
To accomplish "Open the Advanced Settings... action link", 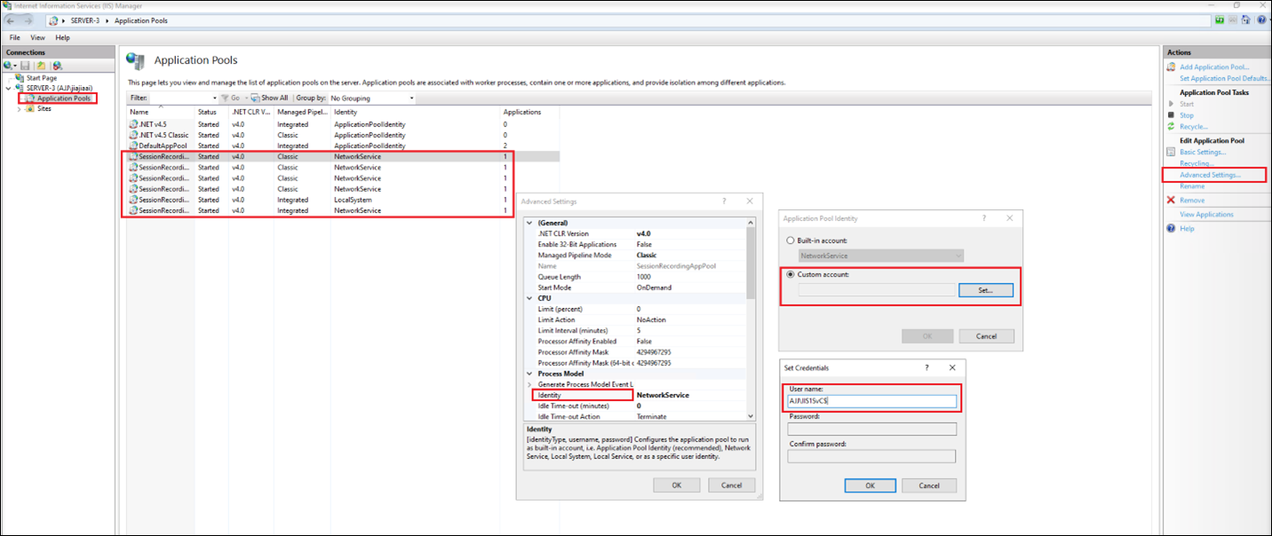I will coord(1210,175).
